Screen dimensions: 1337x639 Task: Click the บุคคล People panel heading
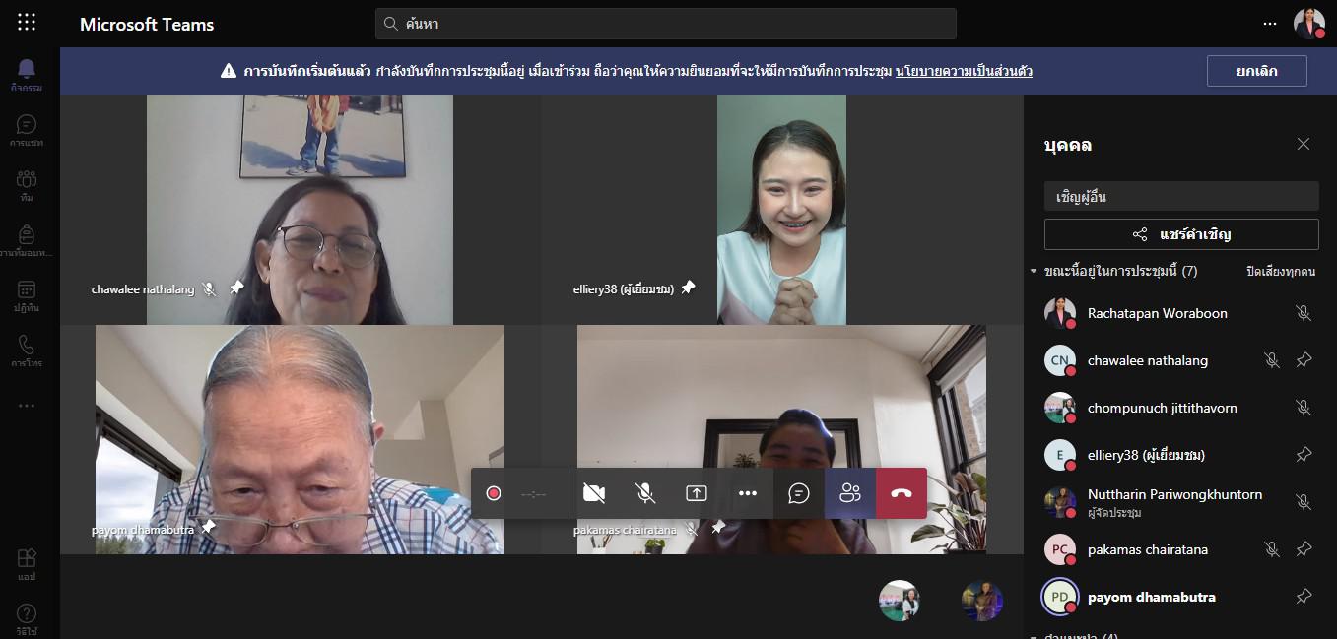(1068, 145)
